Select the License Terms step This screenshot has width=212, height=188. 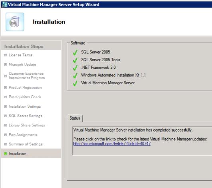20,55
